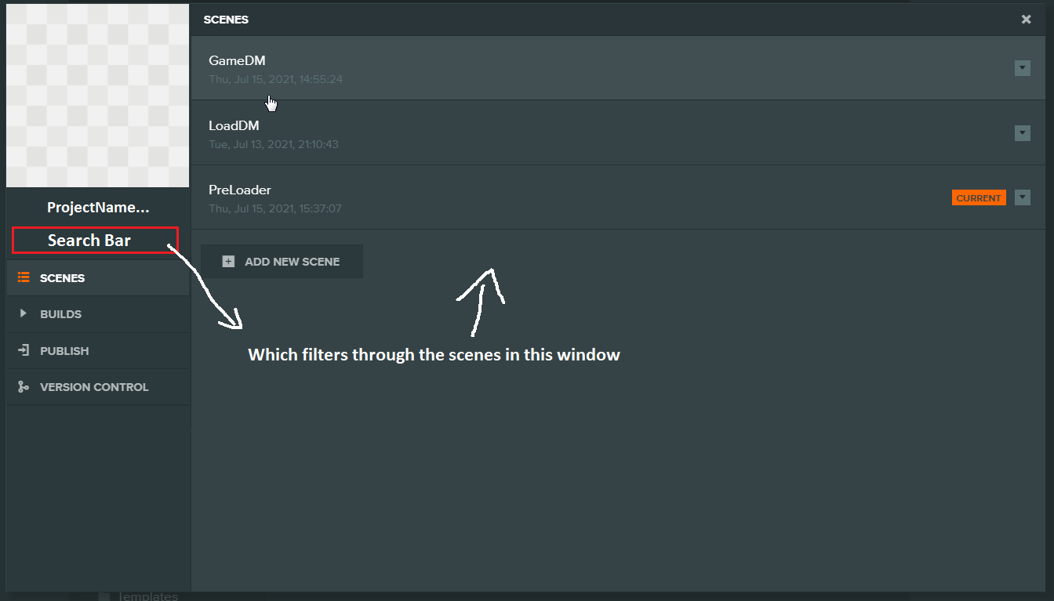Click the project thumbnail image
This screenshot has height=601, width=1054.
coord(96,94)
